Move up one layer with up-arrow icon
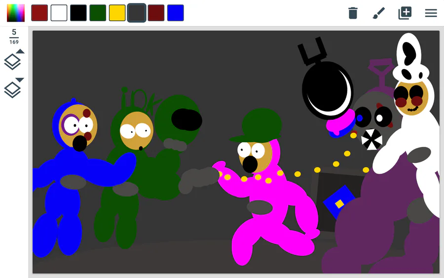This screenshot has width=444, height=278. tap(14, 60)
